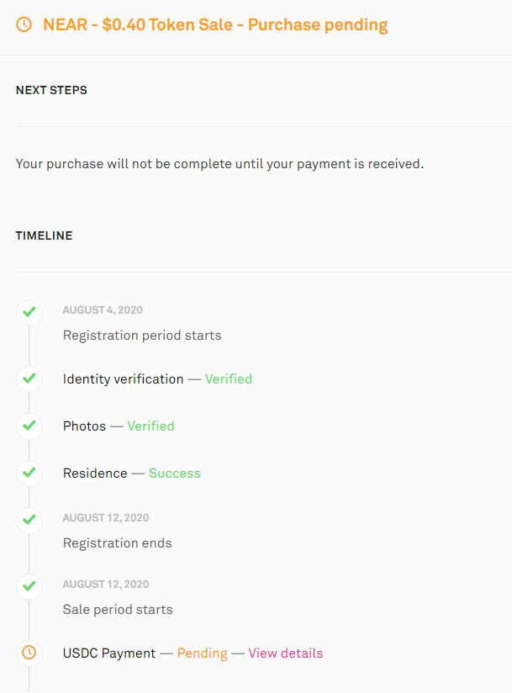
Task: Click the Verified status for Identity verification
Action: 229,378
